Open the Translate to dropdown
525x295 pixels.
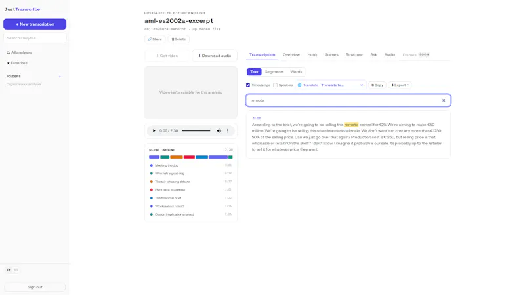342,85
